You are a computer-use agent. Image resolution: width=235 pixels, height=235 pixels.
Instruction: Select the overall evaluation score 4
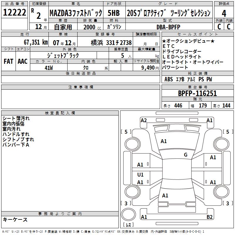(x=224, y=14)
